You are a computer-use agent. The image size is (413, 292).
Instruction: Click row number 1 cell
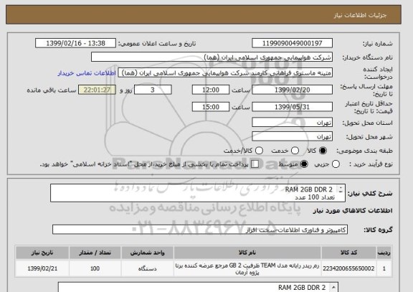pyautogui.click(x=384, y=268)
